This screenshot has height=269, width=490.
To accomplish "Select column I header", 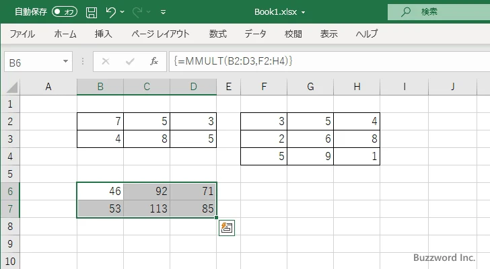I will pos(405,87).
